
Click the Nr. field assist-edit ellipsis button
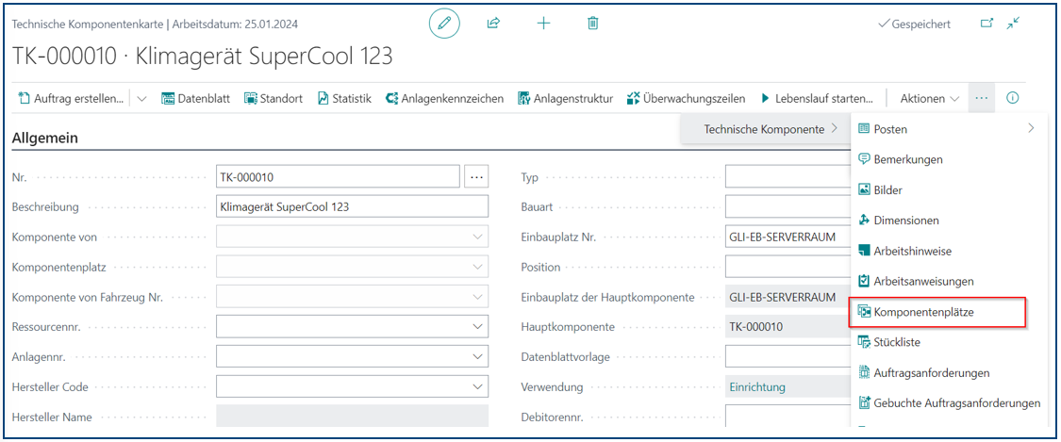(476, 176)
